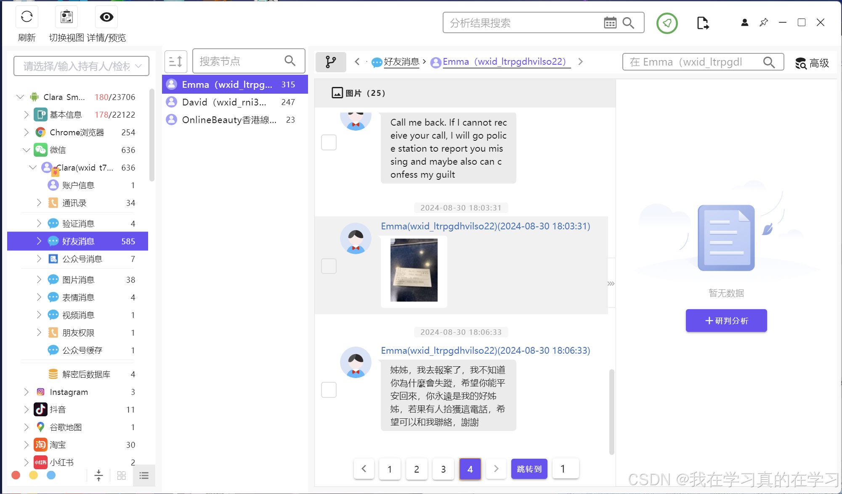This screenshot has width=842, height=494.
Task: Check the box beside the photo message
Action: [x=329, y=266]
